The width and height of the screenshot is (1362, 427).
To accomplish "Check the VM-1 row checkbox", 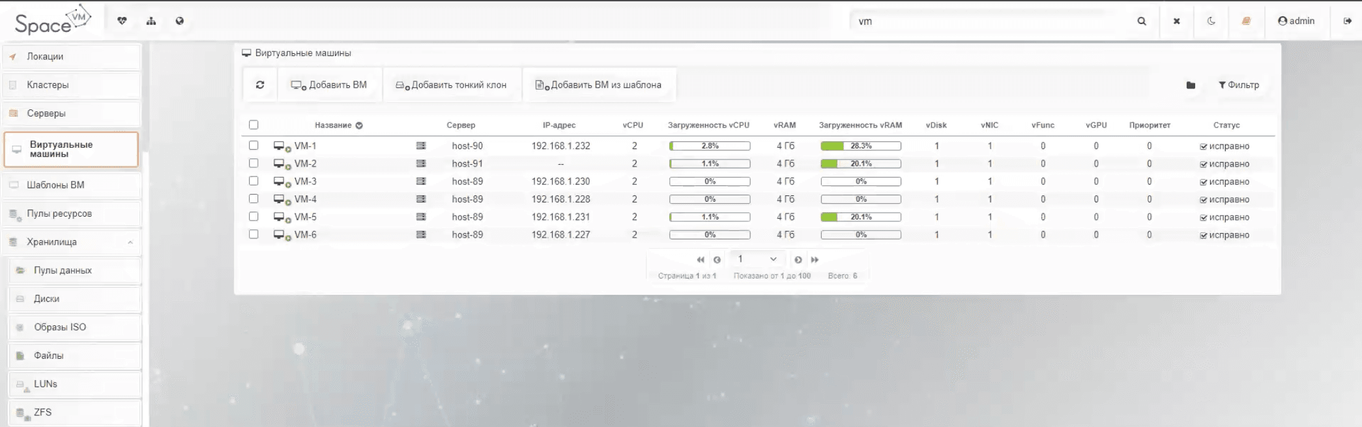I will (x=254, y=146).
